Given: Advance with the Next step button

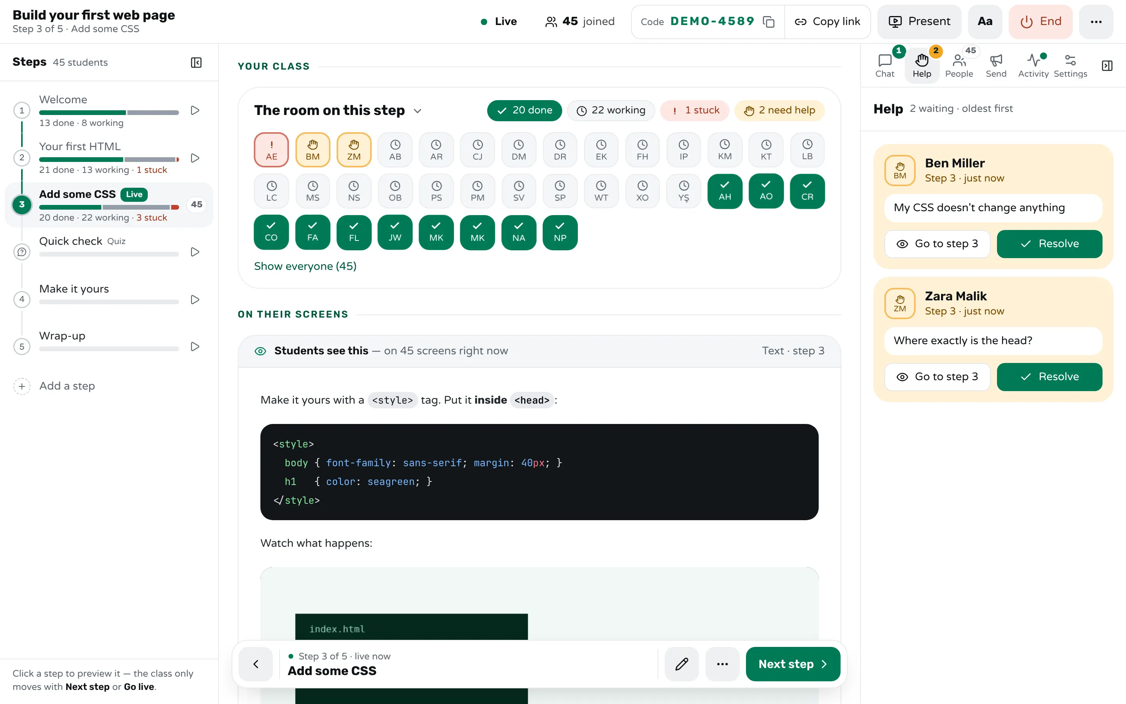Looking at the screenshot, I should (793, 663).
